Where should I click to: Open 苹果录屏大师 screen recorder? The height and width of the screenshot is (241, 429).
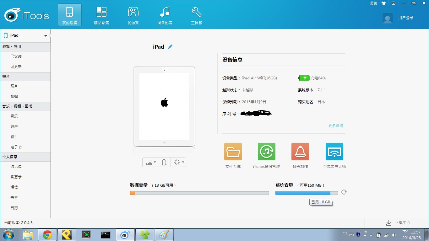pyautogui.click(x=334, y=152)
